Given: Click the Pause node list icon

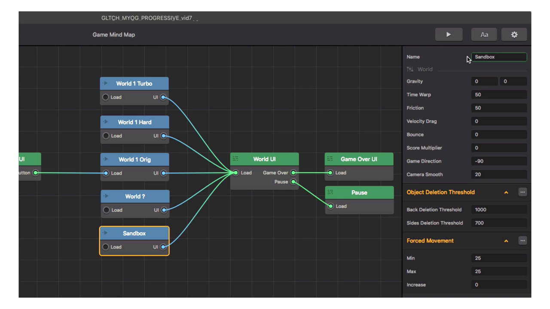Looking at the screenshot, I should (x=330, y=192).
